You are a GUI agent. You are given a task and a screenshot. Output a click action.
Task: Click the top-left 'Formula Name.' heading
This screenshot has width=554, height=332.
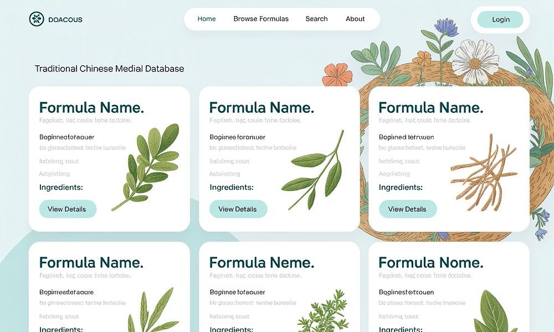pyautogui.click(x=91, y=107)
